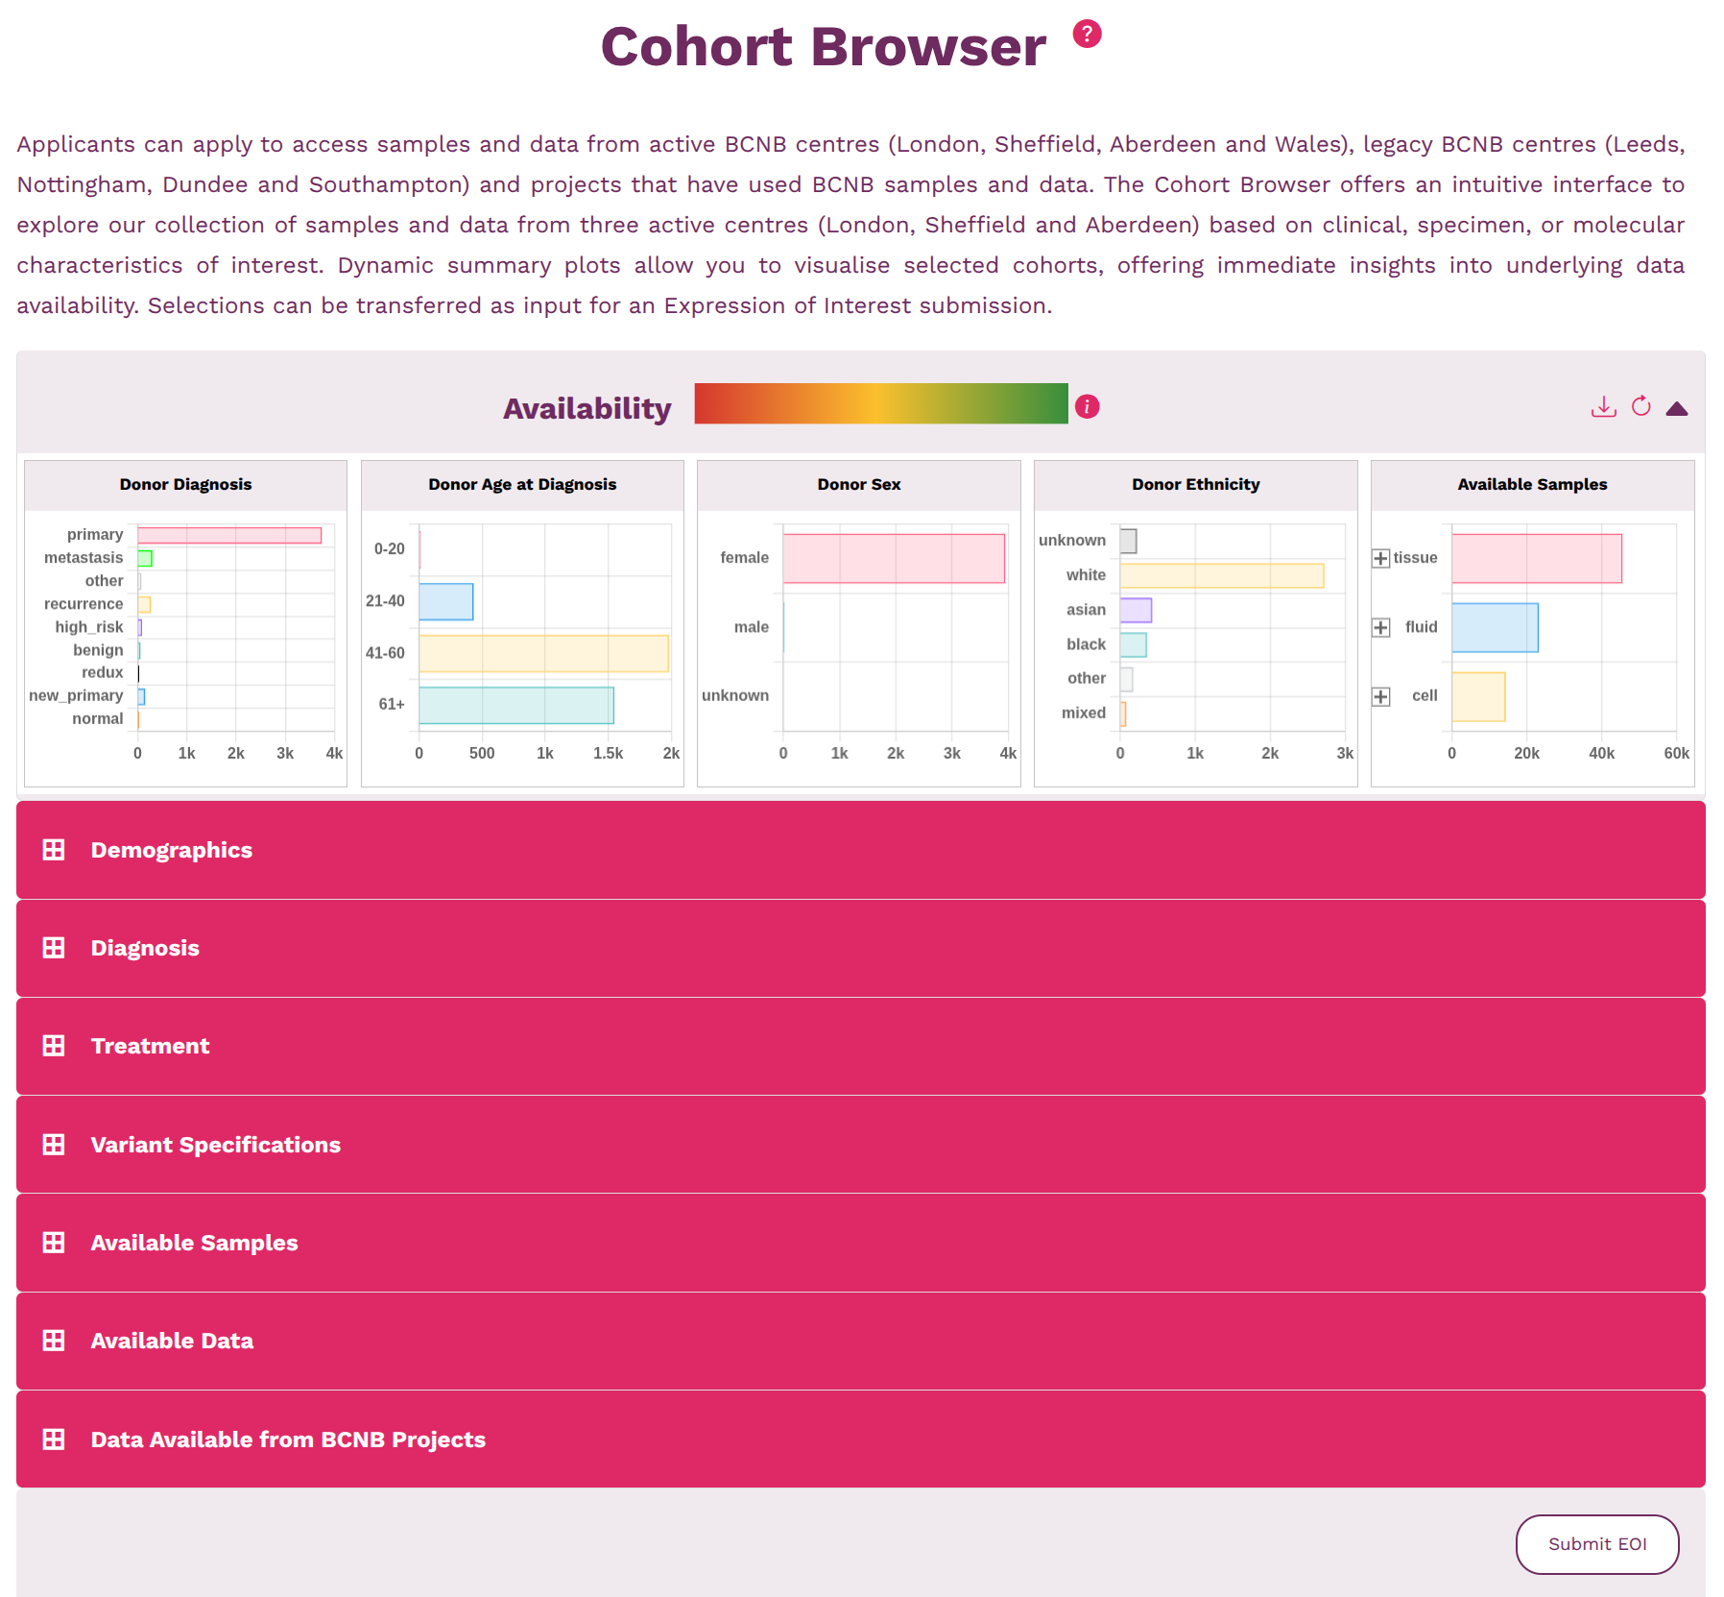Open the Diagnosis filter section
This screenshot has height=1597, width=1724.
pyautogui.click(x=144, y=949)
